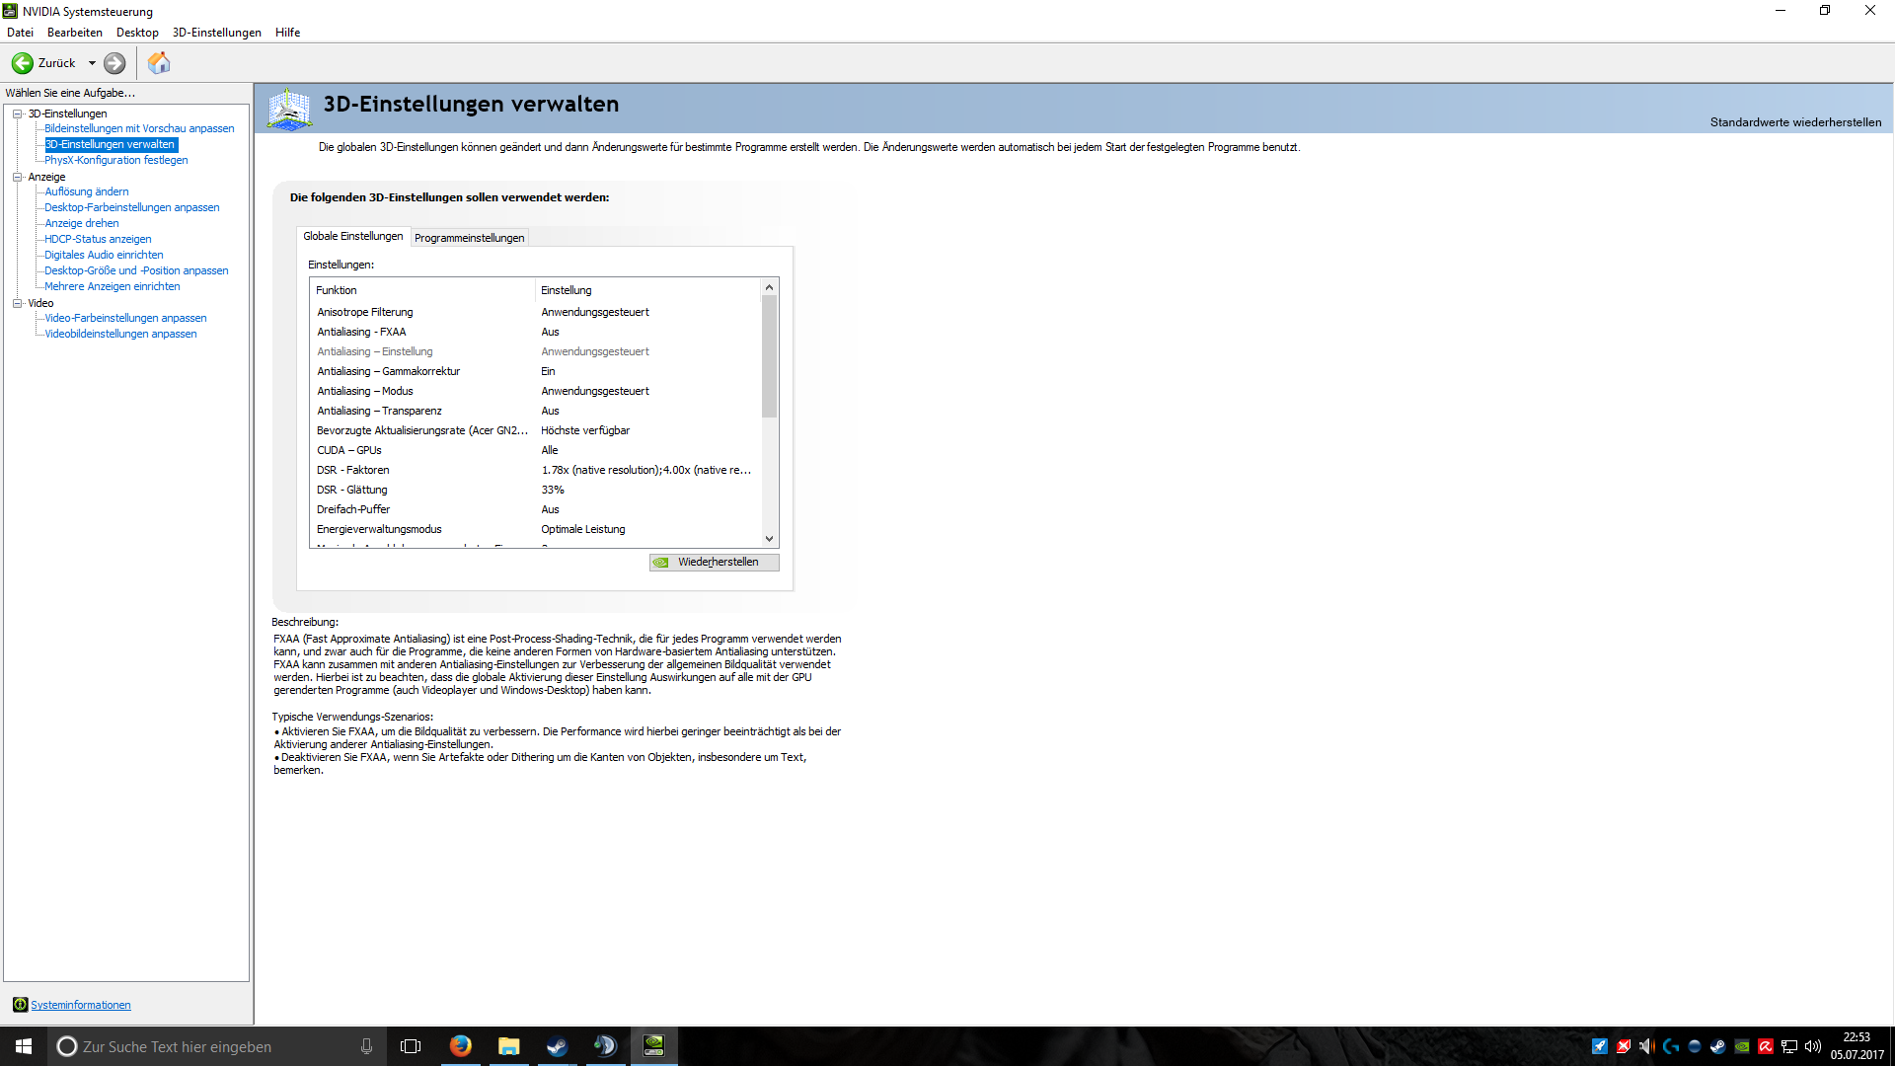Click the settings list scroll-down arrow
This screenshot has width=1895, height=1066.
point(769,539)
